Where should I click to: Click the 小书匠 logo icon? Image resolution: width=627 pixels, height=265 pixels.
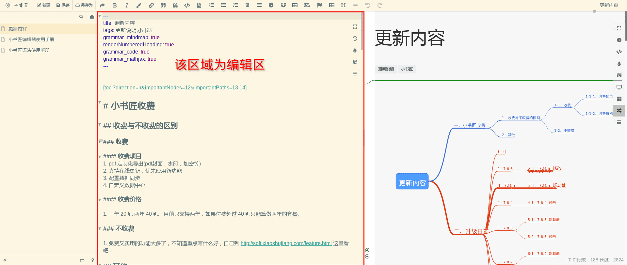pyautogui.click(x=8, y=5)
